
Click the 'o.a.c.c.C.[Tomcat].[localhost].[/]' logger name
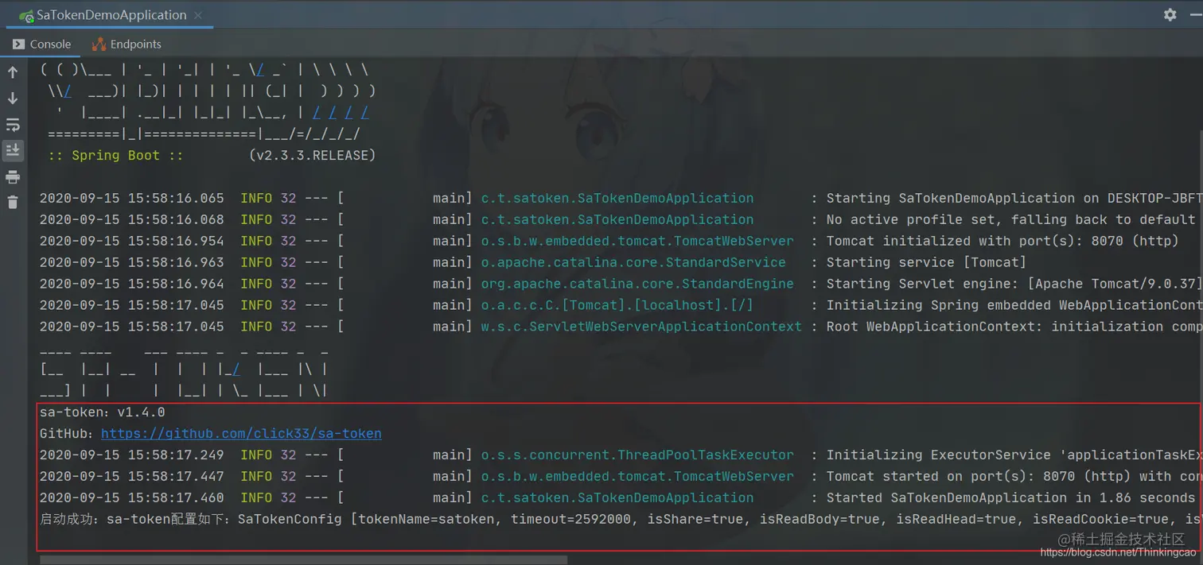pos(617,305)
